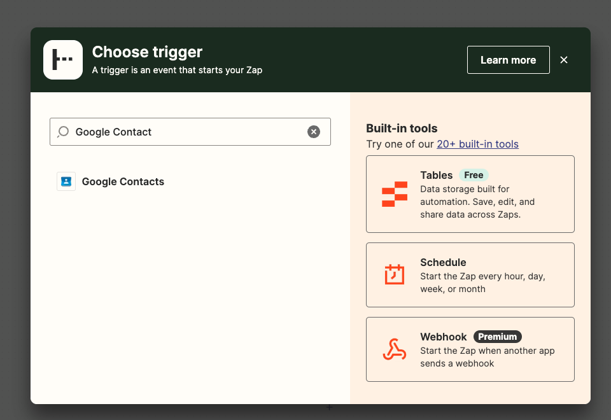Click the Choose trigger heading
This screenshot has height=420, width=611.
pos(147,52)
